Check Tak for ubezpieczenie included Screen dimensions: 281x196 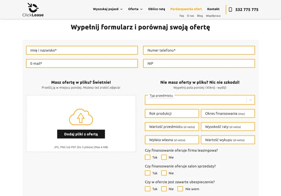tap(148, 189)
